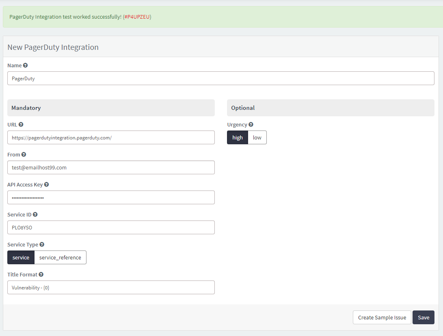Click the Mandatory section header
Image resolution: width=443 pixels, height=336 pixels.
[x=111, y=108]
